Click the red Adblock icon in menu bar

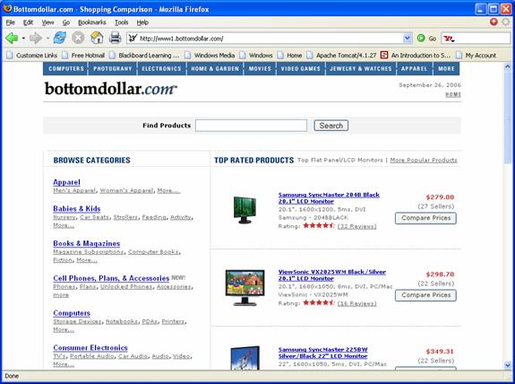pyautogui.click(x=494, y=22)
